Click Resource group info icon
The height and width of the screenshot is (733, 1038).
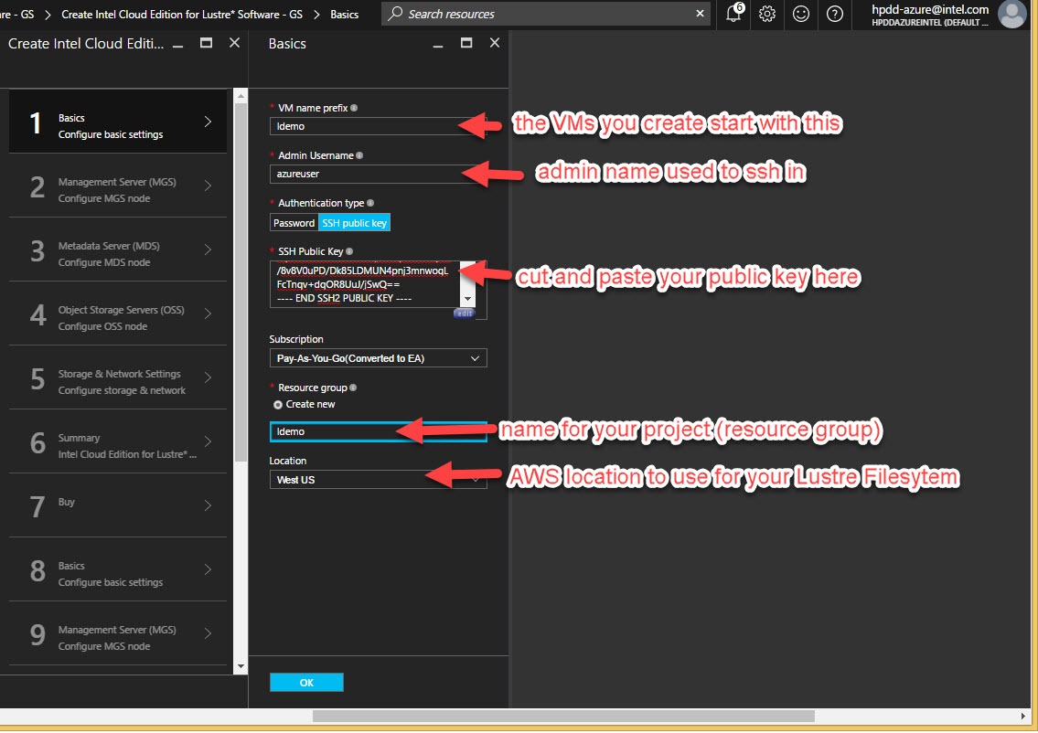(353, 388)
